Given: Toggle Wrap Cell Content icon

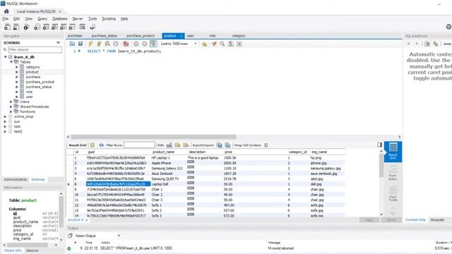Looking at the screenshot, I should click(266, 145).
